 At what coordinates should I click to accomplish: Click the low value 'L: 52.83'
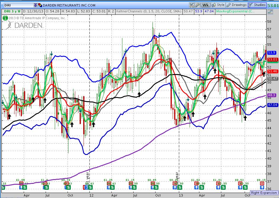(84, 12)
